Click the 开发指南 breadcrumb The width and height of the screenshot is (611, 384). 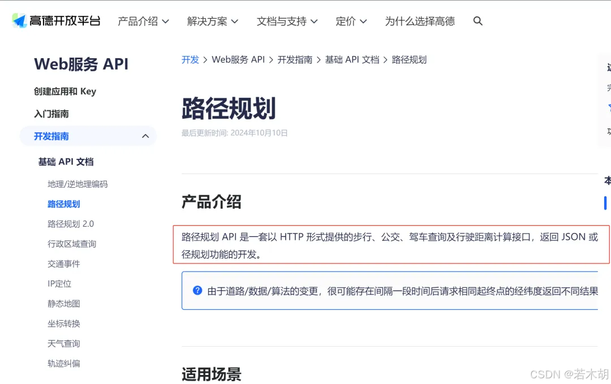tap(295, 59)
